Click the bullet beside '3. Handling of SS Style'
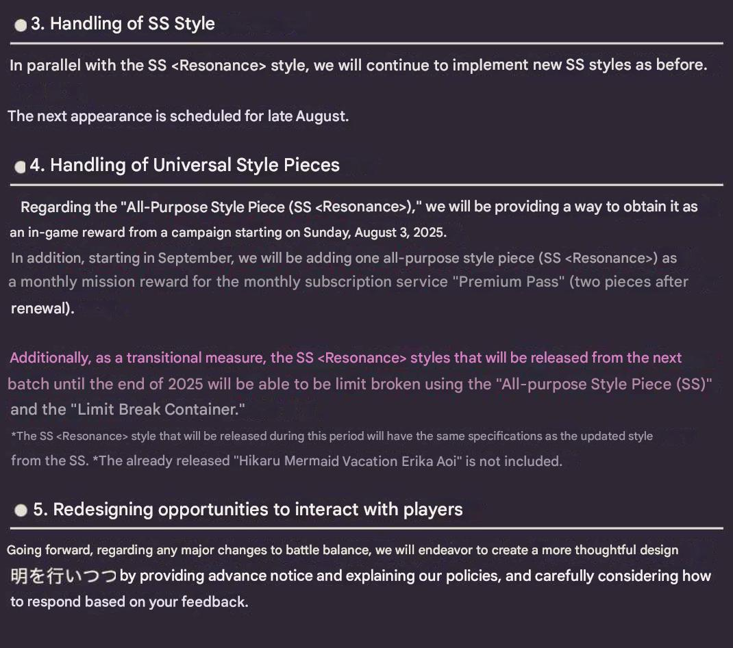The width and height of the screenshot is (733, 648). (21, 25)
